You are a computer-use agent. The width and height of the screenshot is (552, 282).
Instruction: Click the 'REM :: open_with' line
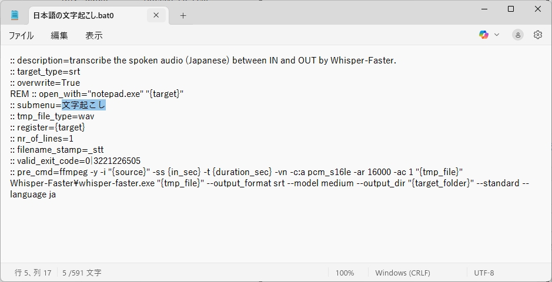(x=97, y=94)
